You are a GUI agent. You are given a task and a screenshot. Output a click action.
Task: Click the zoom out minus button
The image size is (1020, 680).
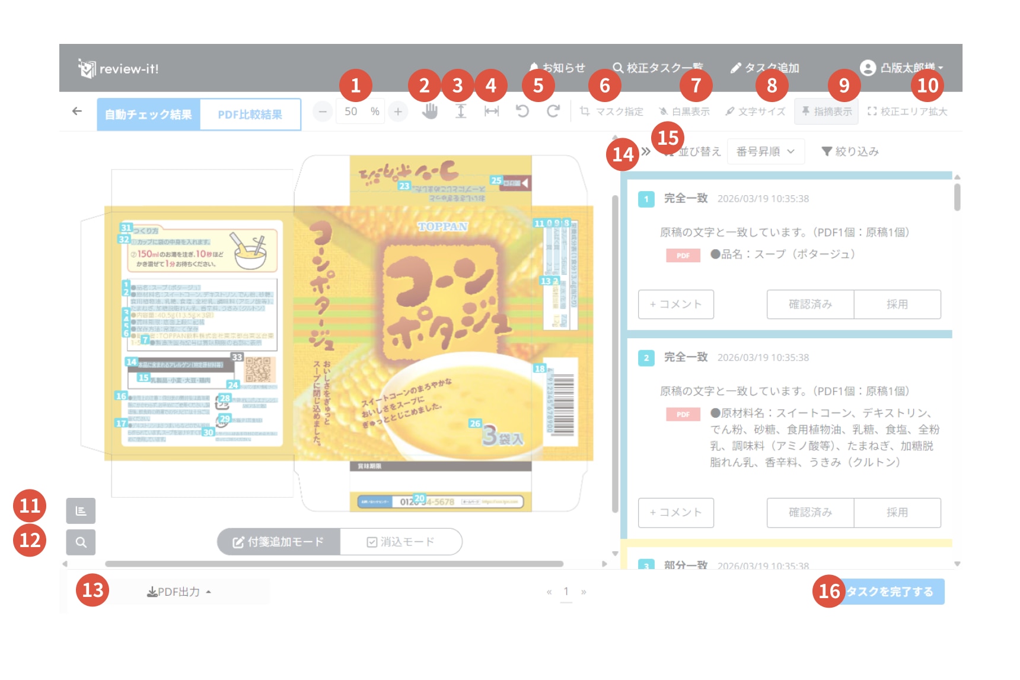click(x=323, y=112)
